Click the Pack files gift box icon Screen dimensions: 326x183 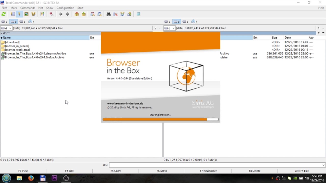coord(77,14)
